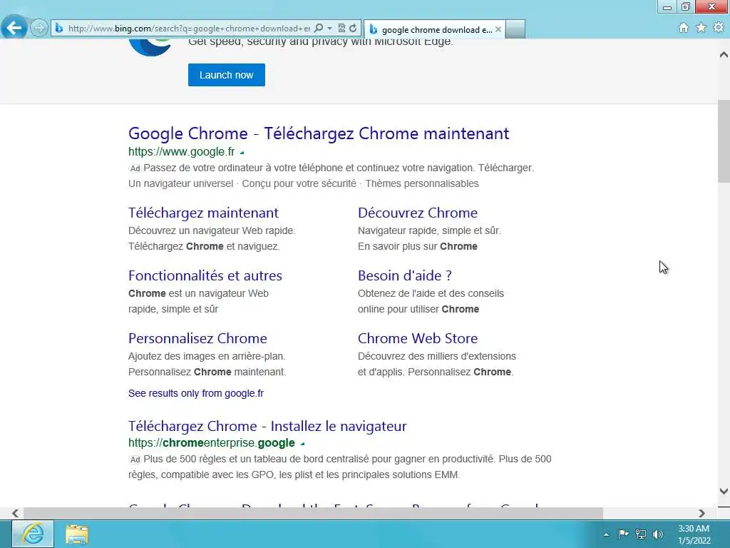Expand the arrow beside https://www.google.fr
Screen dimensions: 730x548
tap(242, 153)
